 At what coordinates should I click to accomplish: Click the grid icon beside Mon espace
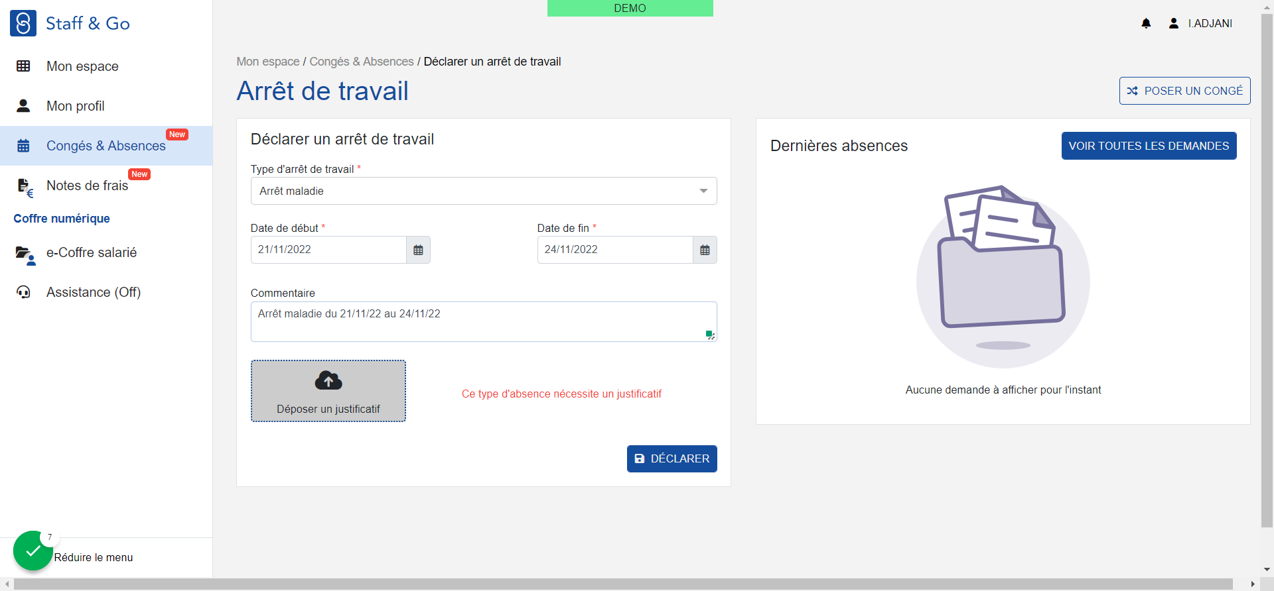point(23,66)
